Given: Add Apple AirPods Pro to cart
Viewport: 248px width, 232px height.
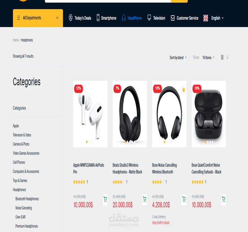Looking at the screenshot, I should pyautogui.click(x=105, y=200).
